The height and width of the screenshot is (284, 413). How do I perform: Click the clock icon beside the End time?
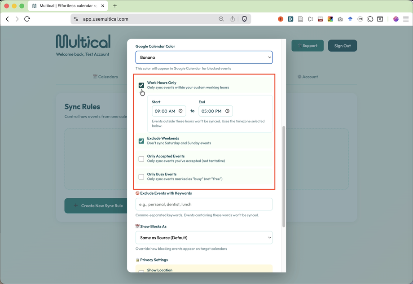pos(228,111)
